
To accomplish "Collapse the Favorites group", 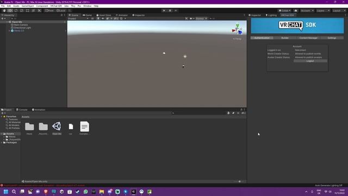I will [2, 117].
